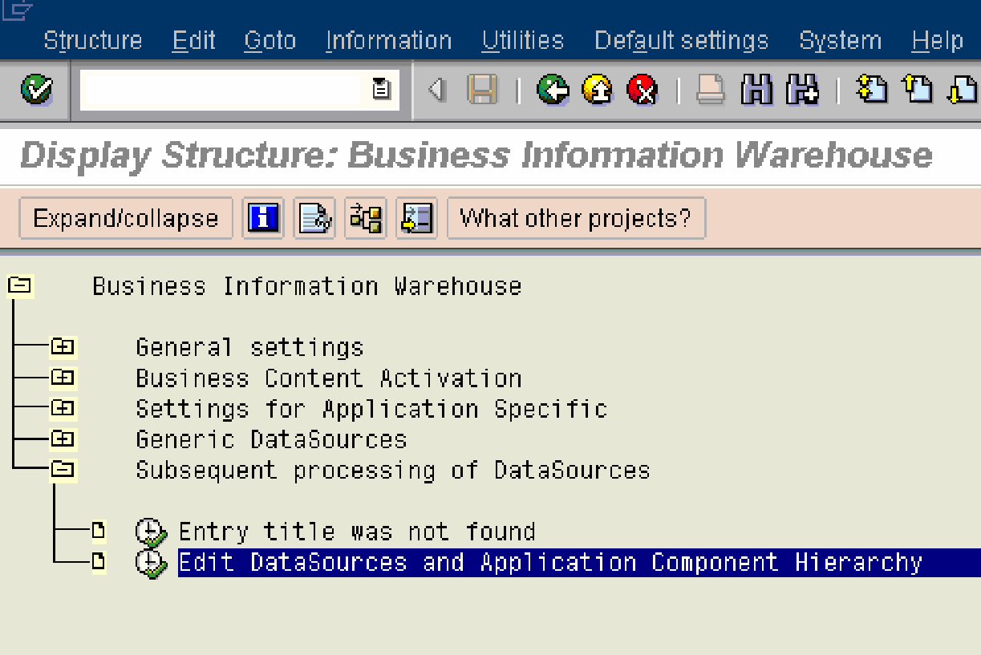Image resolution: width=981 pixels, height=655 pixels.
Task: Click the What other projects? button
Action: 576,218
